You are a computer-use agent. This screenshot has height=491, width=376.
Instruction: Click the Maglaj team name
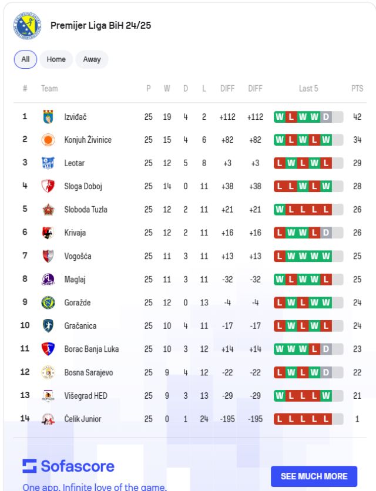(x=75, y=280)
